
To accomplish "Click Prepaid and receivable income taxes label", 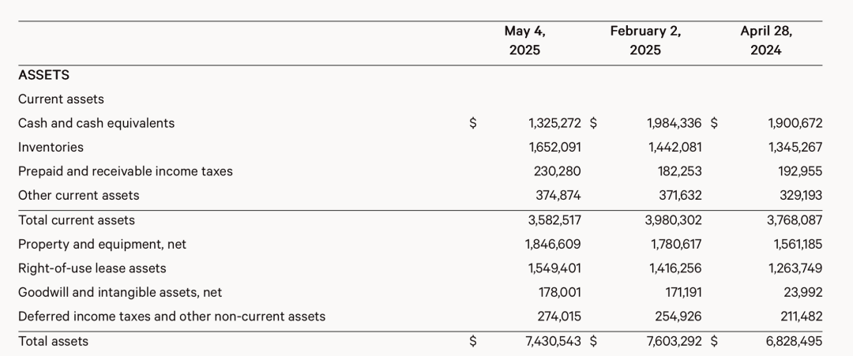I will tap(126, 171).
